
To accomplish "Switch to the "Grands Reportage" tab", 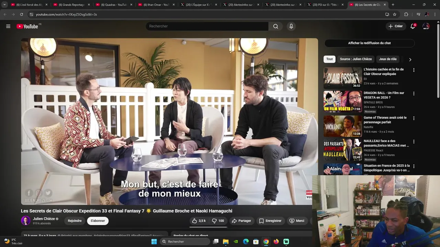I will point(71,5).
